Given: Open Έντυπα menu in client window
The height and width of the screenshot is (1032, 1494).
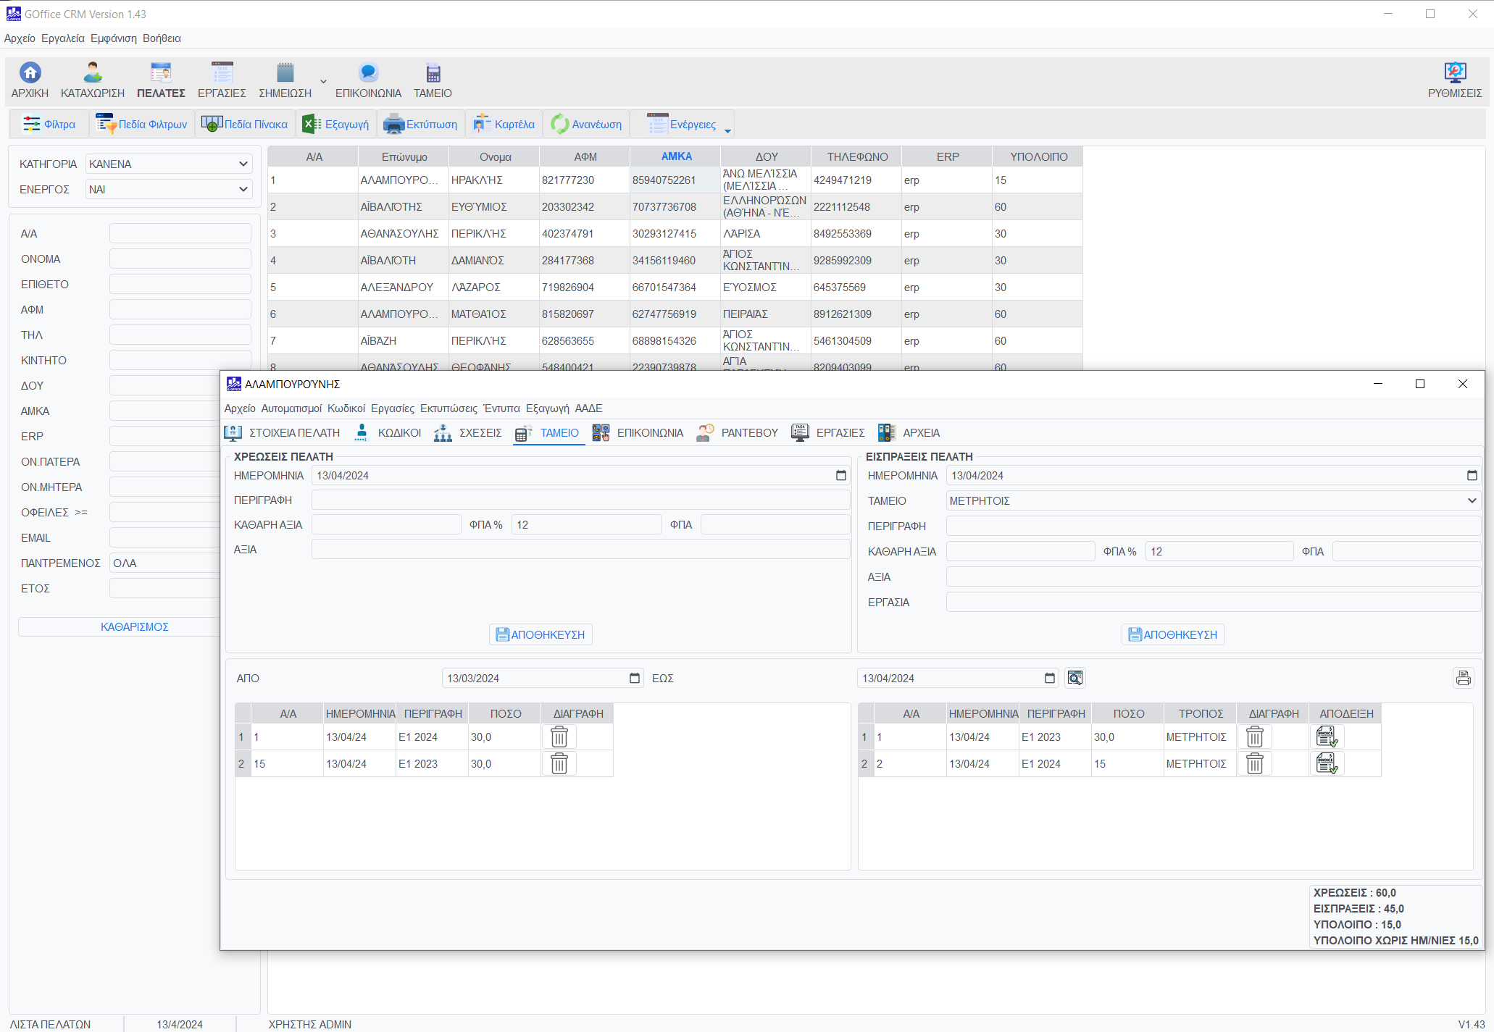Looking at the screenshot, I should tap(501, 408).
